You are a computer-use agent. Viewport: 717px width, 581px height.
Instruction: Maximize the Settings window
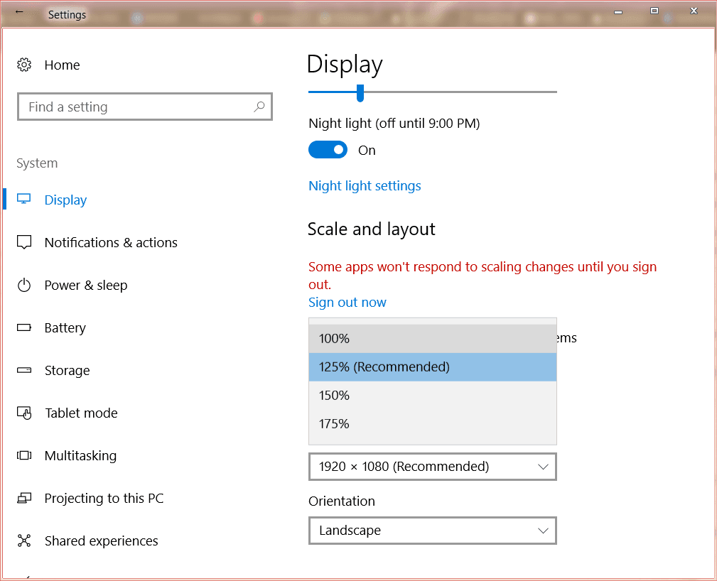coord(654,11)
